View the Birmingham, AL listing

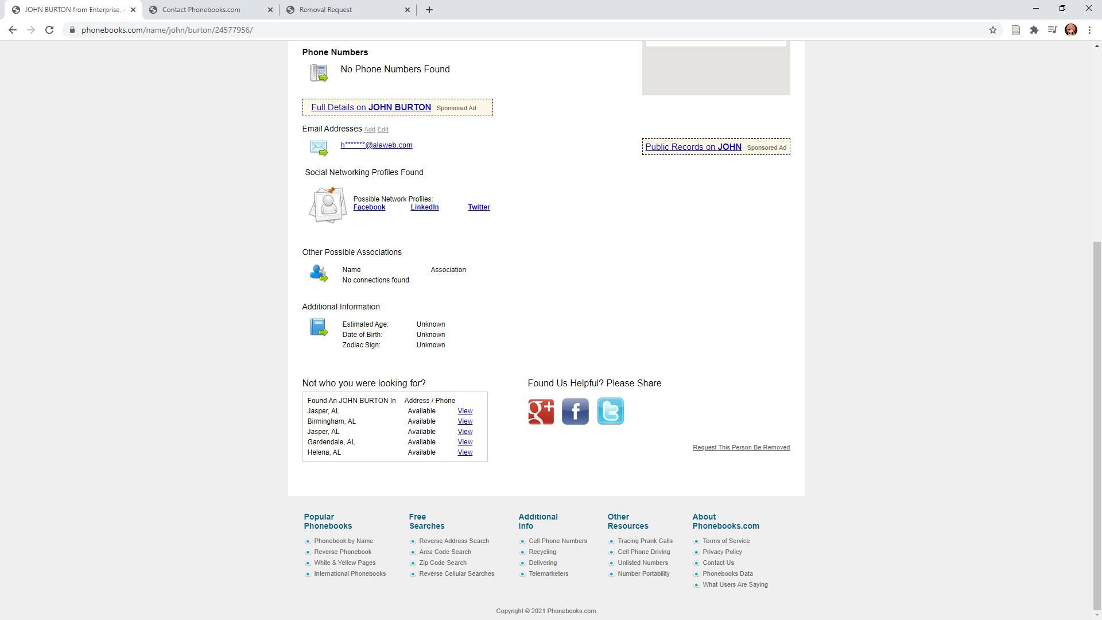coord(465,421)
